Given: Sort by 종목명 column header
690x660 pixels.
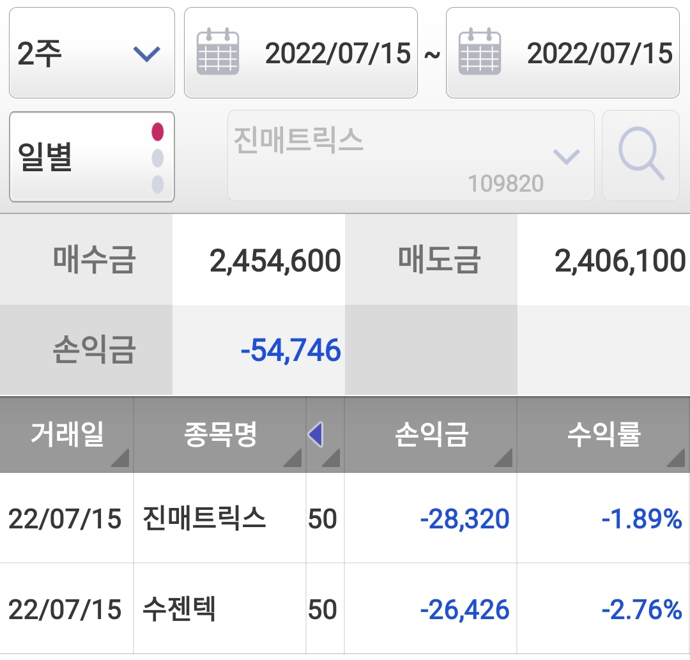Looking at the screenshot, I should pyautogui.click(x=220, y=434).
